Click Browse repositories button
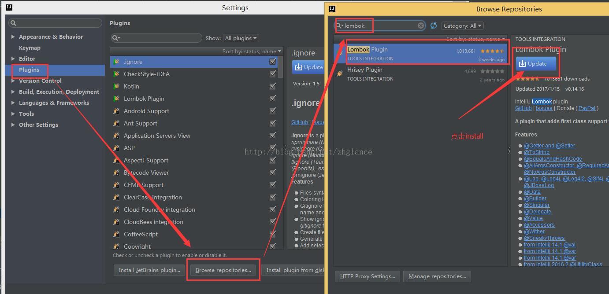The height and width of the screenshot is (294, 609). [x=223, y=270]
